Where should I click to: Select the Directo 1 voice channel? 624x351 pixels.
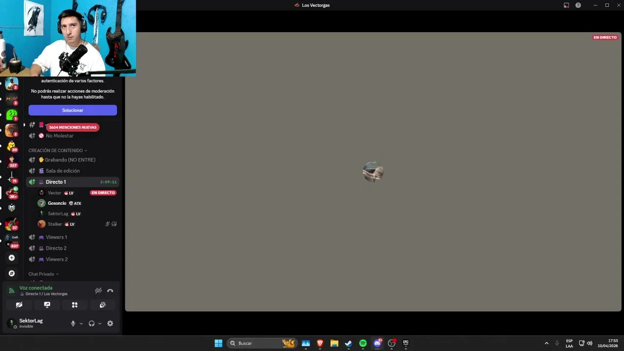73,182
